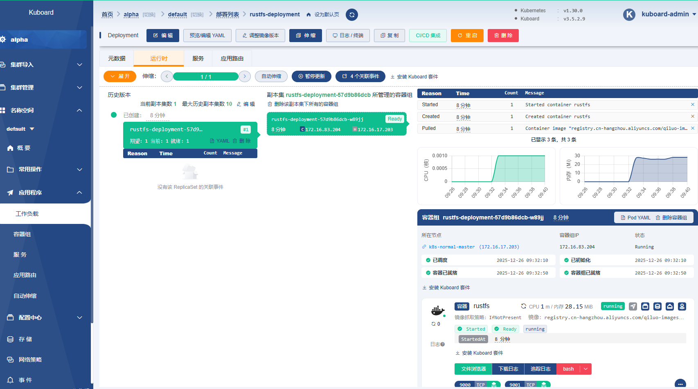Open 预览/编辑 YAML

tap(207, 36)
